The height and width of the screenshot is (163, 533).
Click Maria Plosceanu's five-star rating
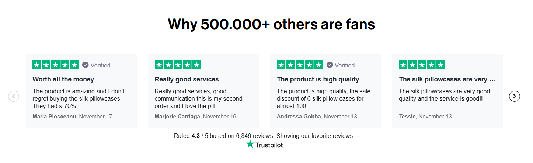pyautogui.click(x=56, y=65)
